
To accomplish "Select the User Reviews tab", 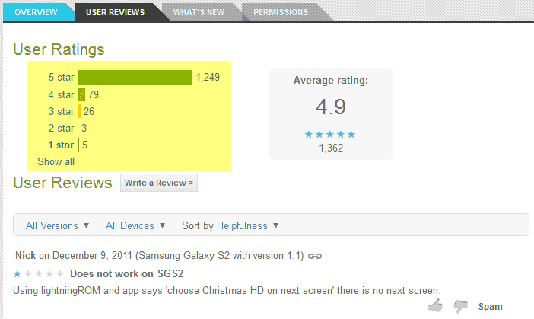I will [x=115, y=12].
